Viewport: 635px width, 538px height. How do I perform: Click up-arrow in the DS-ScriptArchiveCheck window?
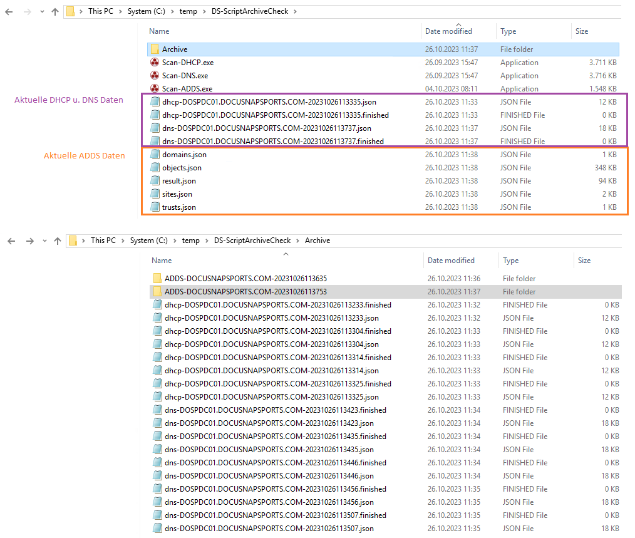(55, 12)
